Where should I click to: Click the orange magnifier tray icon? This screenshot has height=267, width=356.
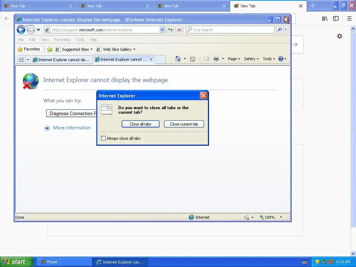(330, 262)
